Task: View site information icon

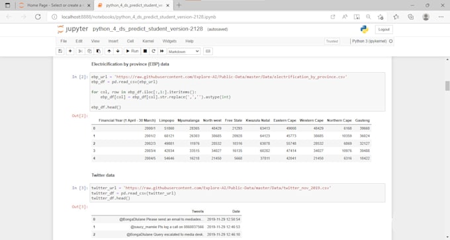Action: coord(54,17)
